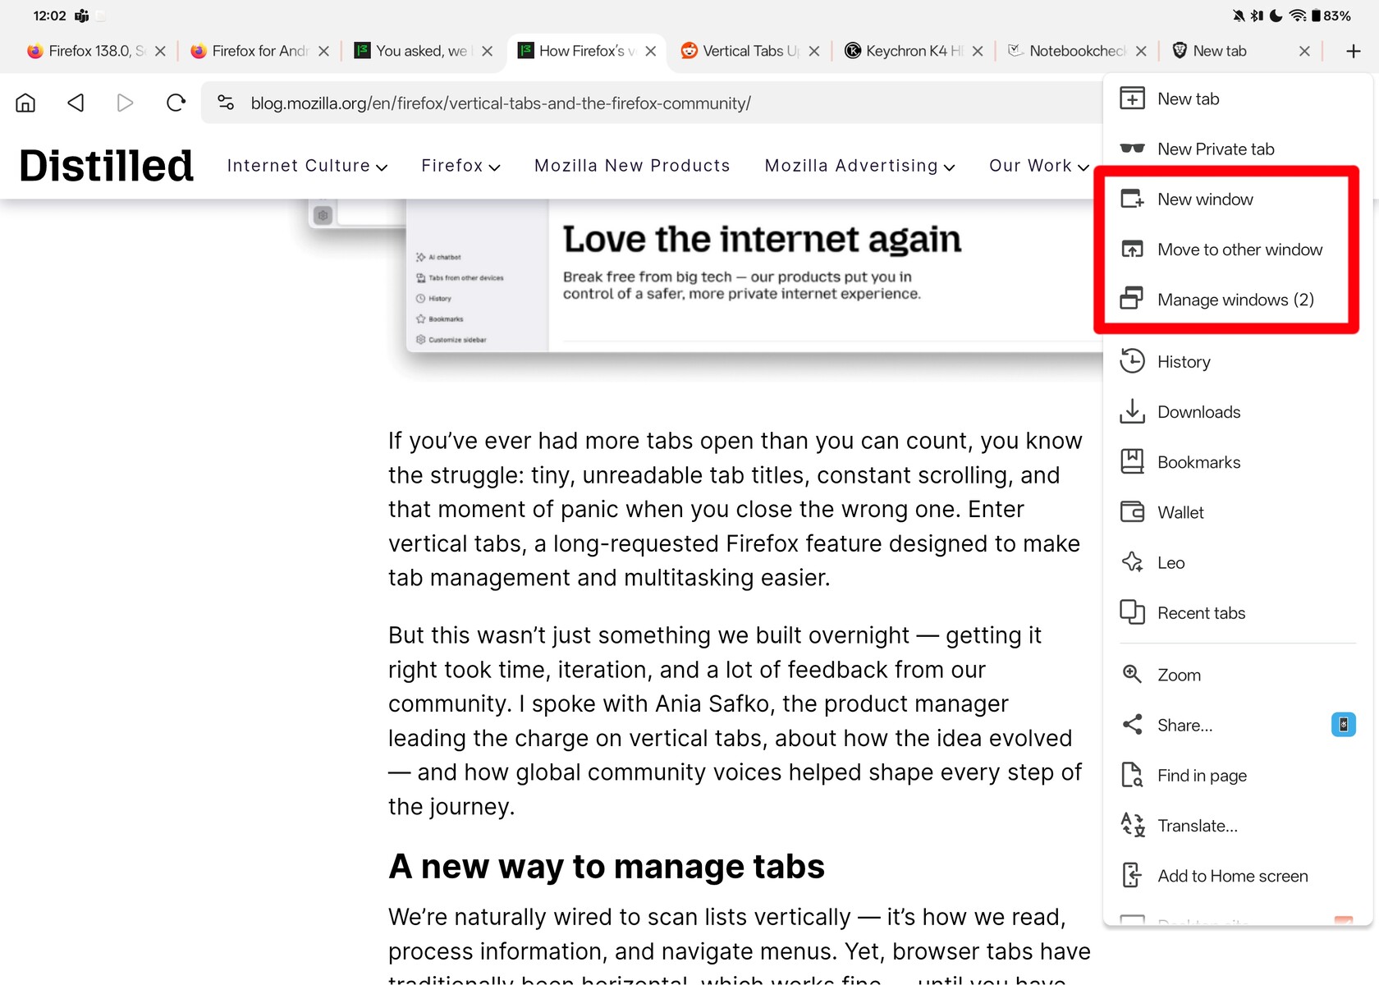Open 'Manage windows (2)' menu entry
1379x985 pixels.
(1238, 300)
